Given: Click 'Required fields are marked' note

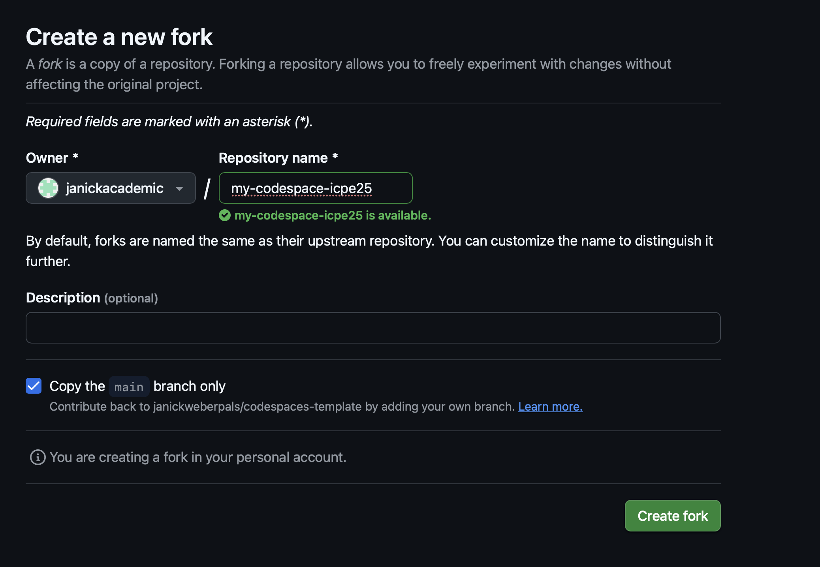Looking at the screenshot, I should [x=169, y=122].
